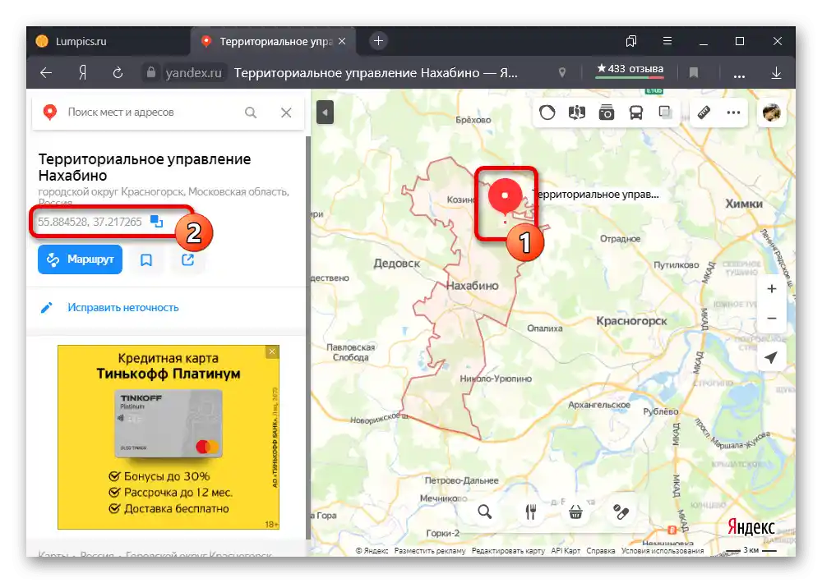Click the magnifier search icon in the search box
822x583 pixels.
point(251,112)
